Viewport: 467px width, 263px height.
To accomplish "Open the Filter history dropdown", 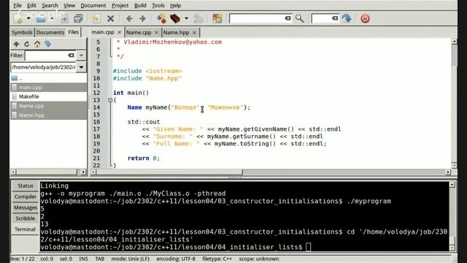I will pos(81,56).
